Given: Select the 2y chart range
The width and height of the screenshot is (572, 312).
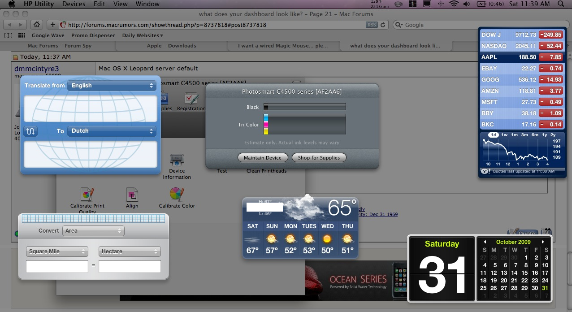Looking at the screenshot, I should tap(553, 135).
